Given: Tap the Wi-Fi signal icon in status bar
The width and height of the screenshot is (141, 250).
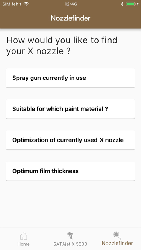Looking at the screenshot, I should (26, 4).
